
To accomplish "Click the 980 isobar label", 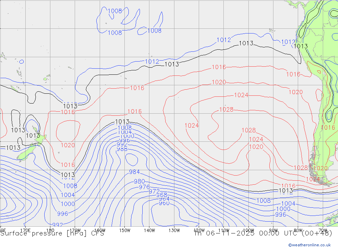I will 139,181.
